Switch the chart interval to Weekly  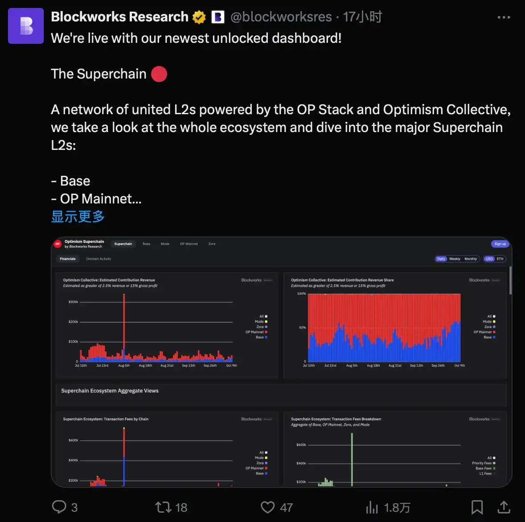point(455,259)
